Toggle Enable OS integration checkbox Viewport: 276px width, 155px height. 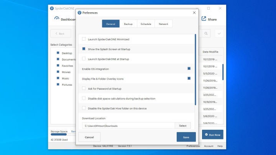tap(189, 69)
